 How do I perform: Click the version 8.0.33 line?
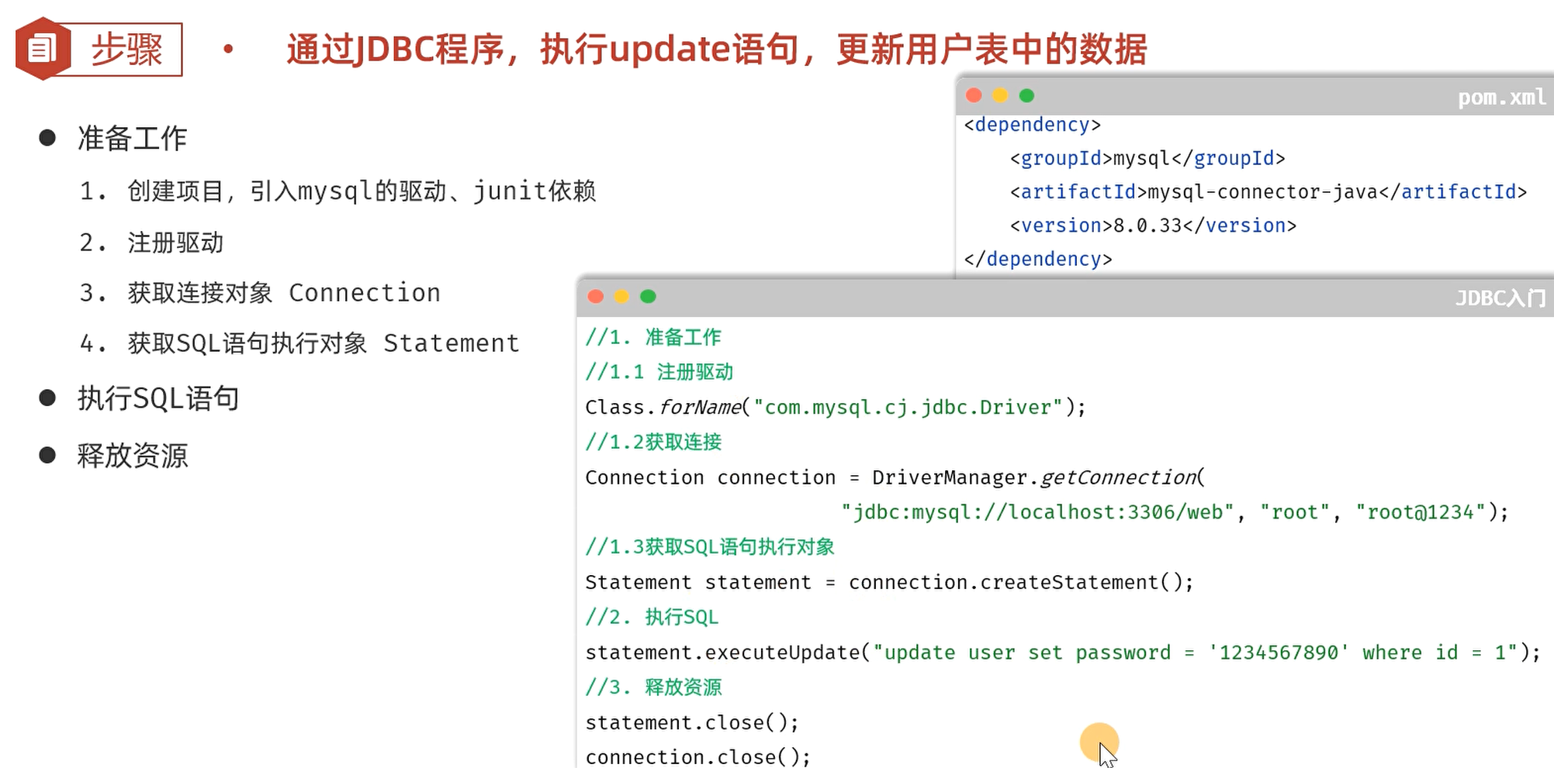pyautogui.click(x=1153, y=226)
